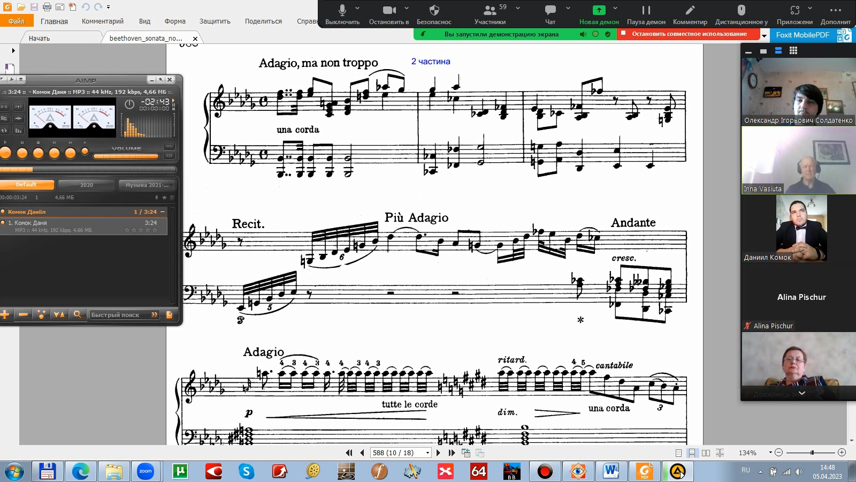Toggle AIMP power/shutdown timer icon
Image resolution: width=856 pixels, height=482 pixels.
click(129, 104)
